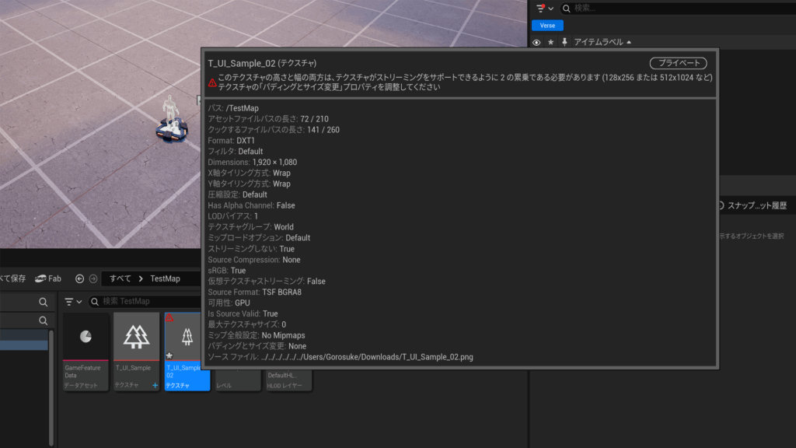The width and height of the screenshot is (796, 448).
Task: Expand the path chevron after すべて
Action: (x=141, y=278)
